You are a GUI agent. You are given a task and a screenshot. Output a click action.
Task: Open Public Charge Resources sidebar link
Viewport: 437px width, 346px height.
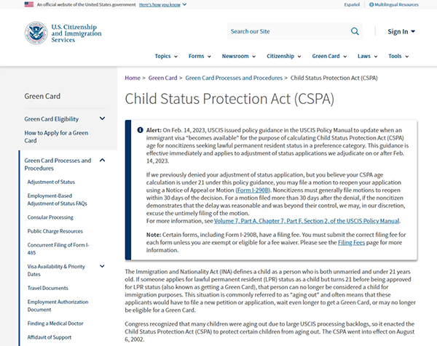pos(55,231)
